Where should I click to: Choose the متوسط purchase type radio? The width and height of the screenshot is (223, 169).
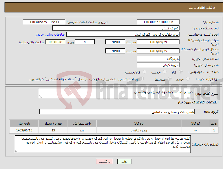pos(170,79)
